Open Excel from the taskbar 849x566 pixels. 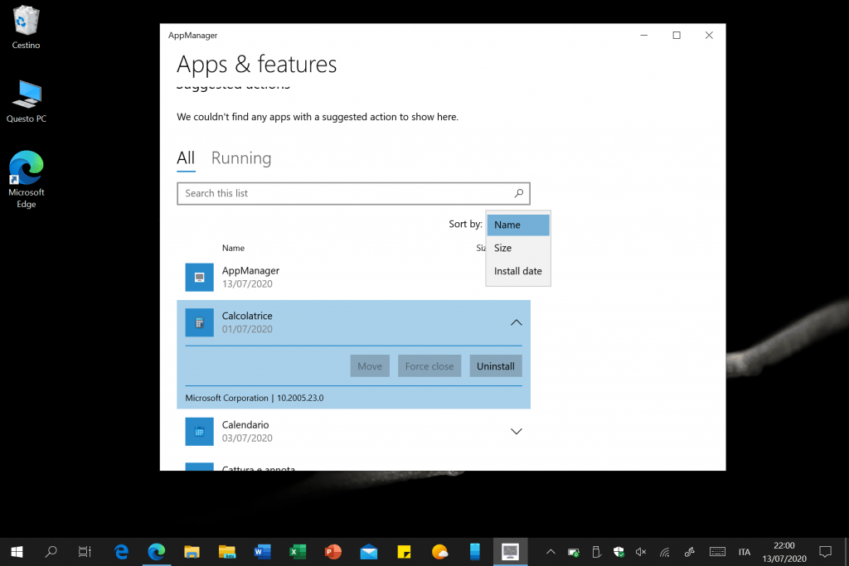coord(298,551)
